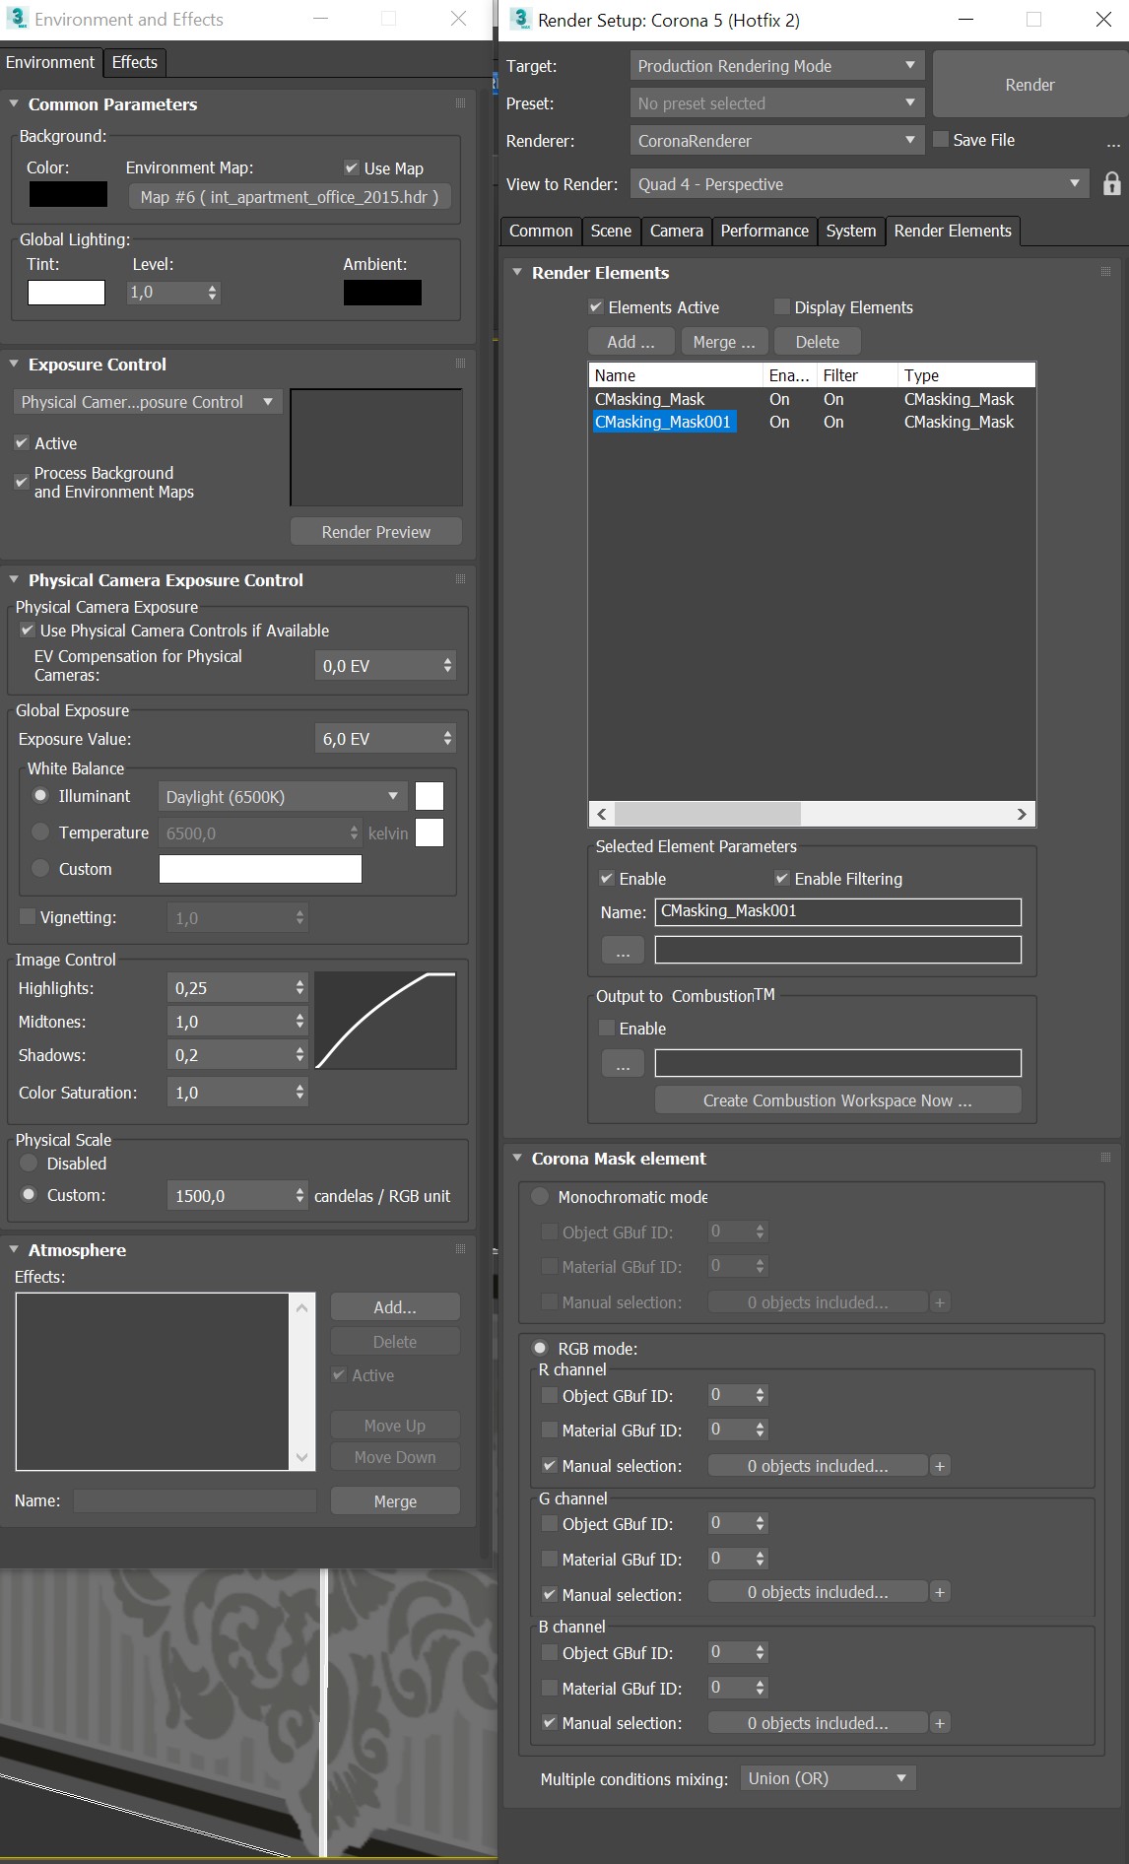The image size is (1129, 1864).
Task: Open the Renderer dropdown
Action: pos(776,141)
